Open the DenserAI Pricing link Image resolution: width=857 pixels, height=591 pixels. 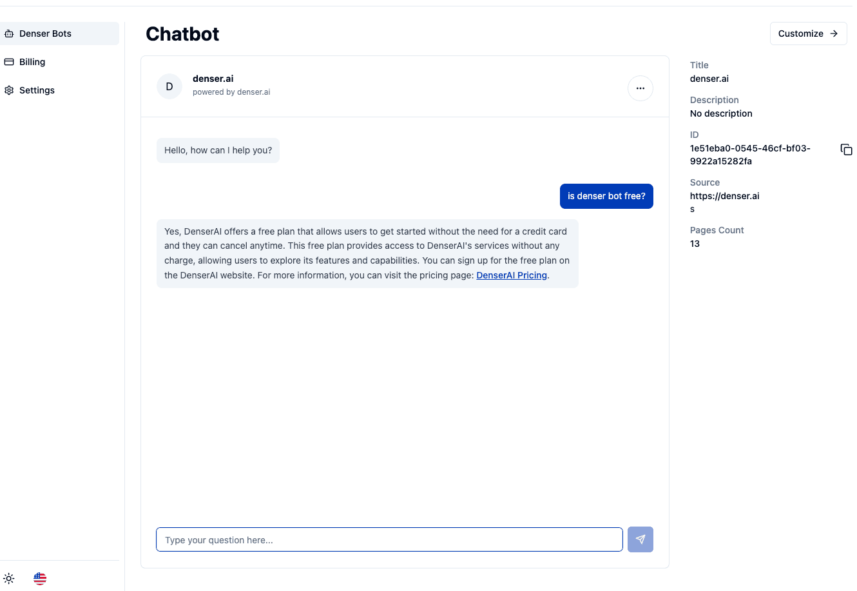pos(511,275)
